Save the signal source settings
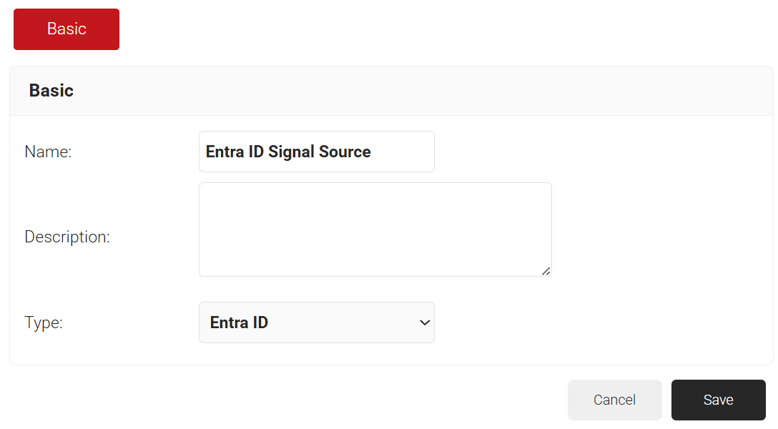The image size is (778, 429). pyautogui.click(x=718, y=400)
